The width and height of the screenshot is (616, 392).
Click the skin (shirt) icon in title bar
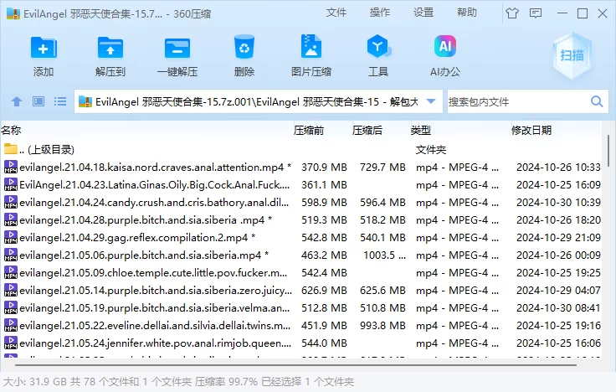point(512,13)
